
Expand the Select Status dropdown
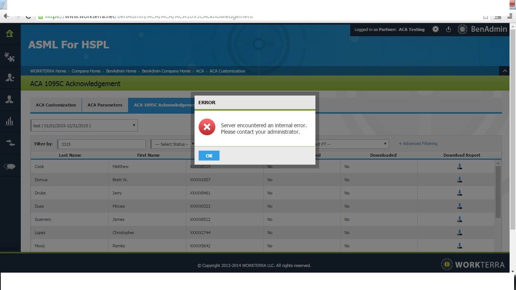click(x=173, y=144)
